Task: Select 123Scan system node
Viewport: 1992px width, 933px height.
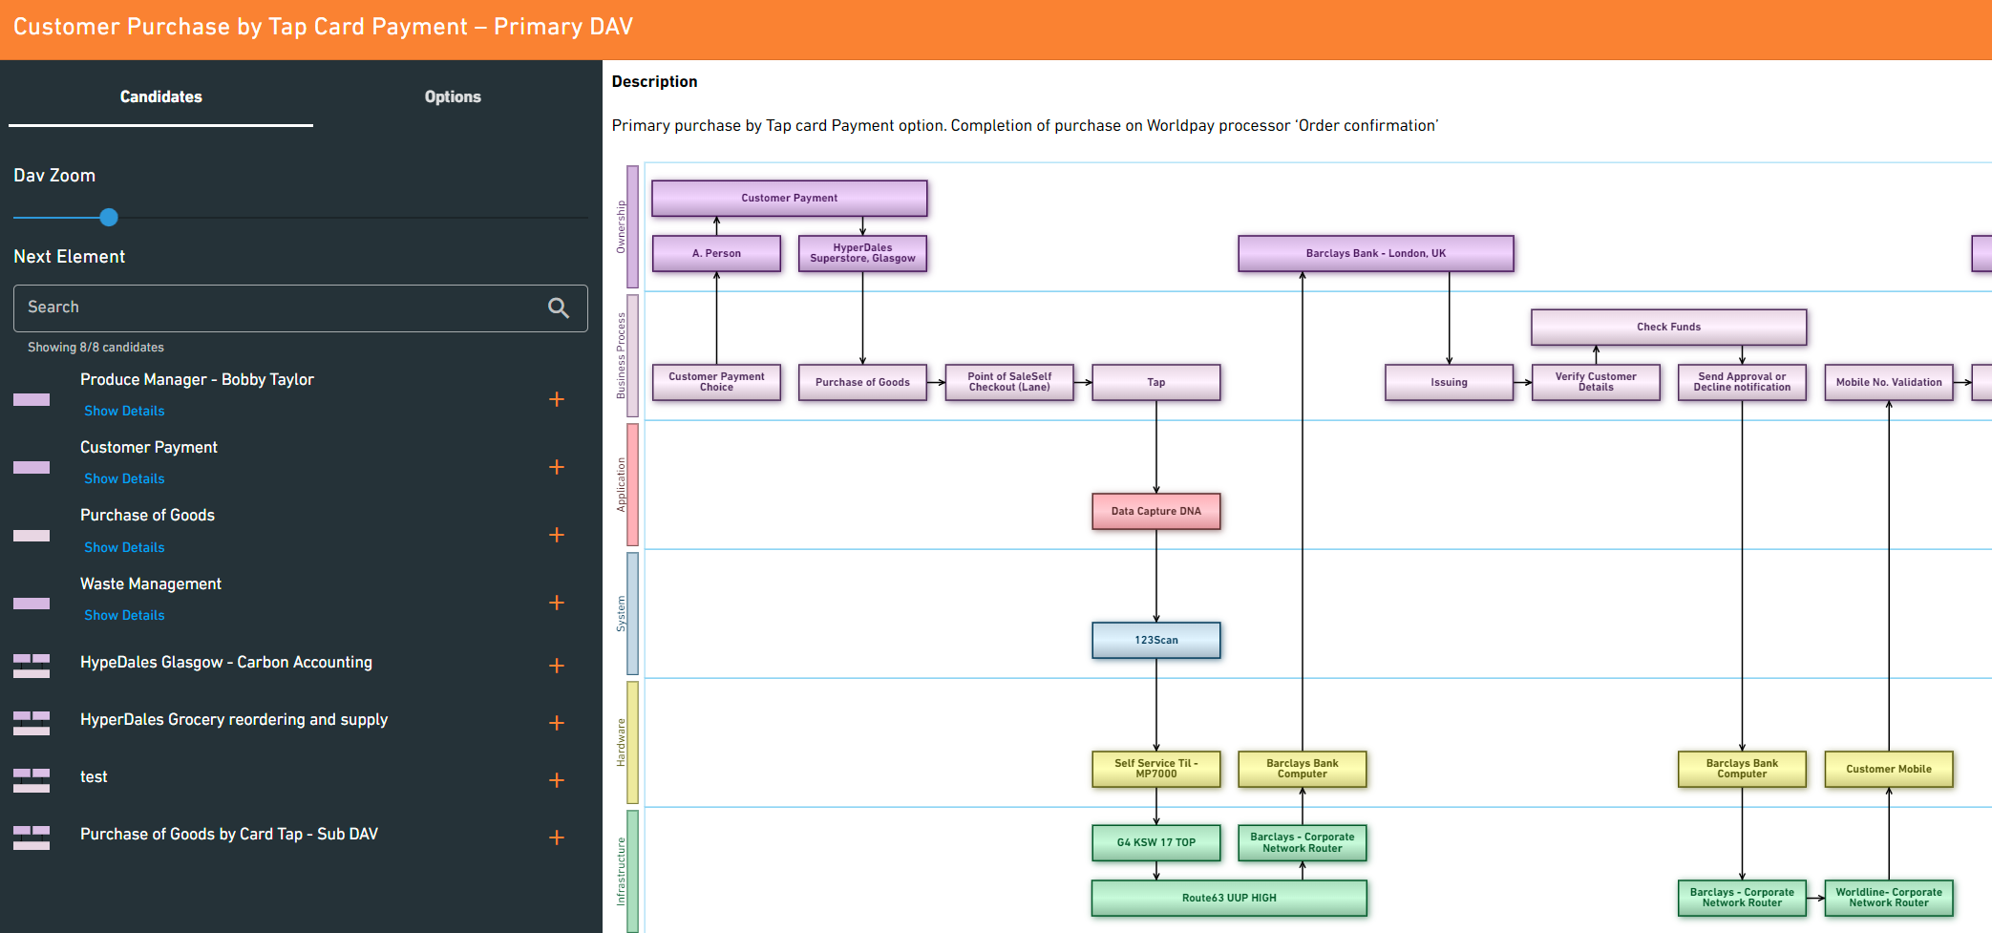Action: click(1156, 640)
